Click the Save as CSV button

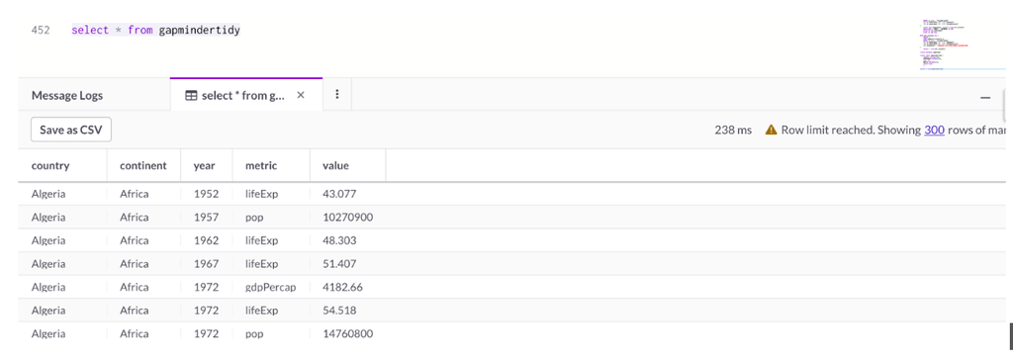click(x=71, y=130)
